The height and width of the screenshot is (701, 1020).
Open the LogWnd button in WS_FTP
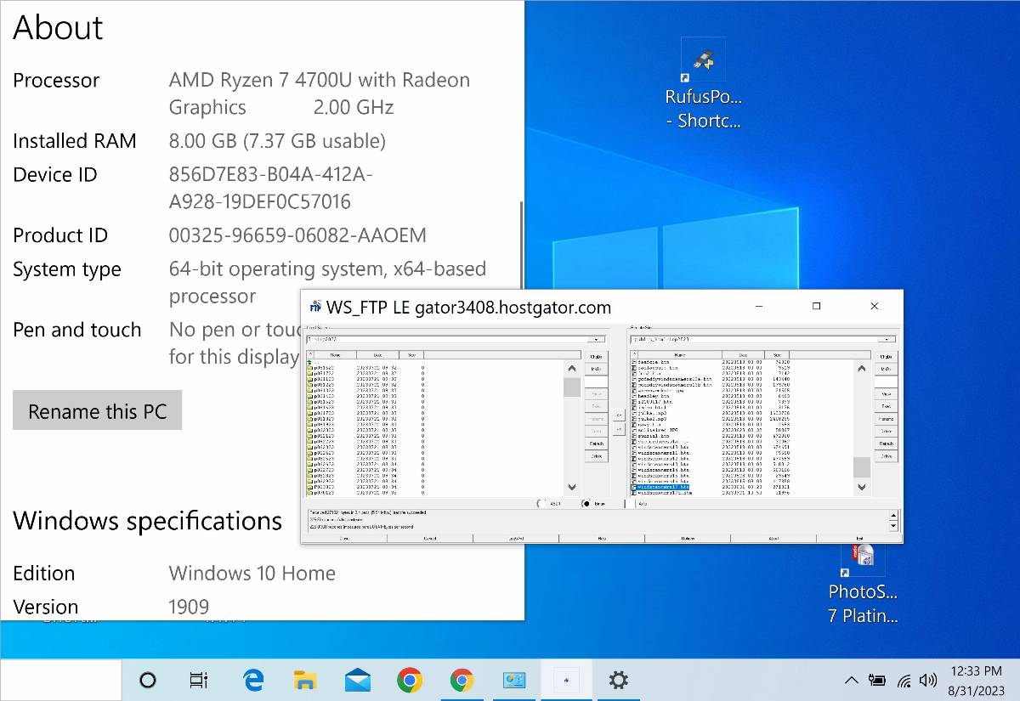[x=515, y=539]
